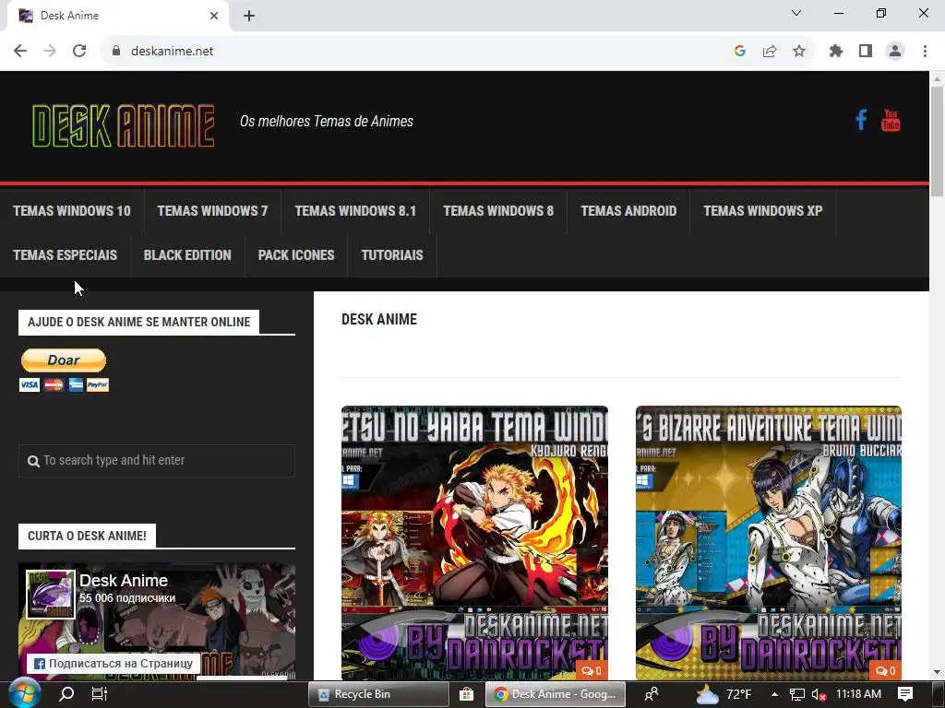Open the Temas Windows XP menu
This screenshot has width=945, height=708.
coord(762,211)
